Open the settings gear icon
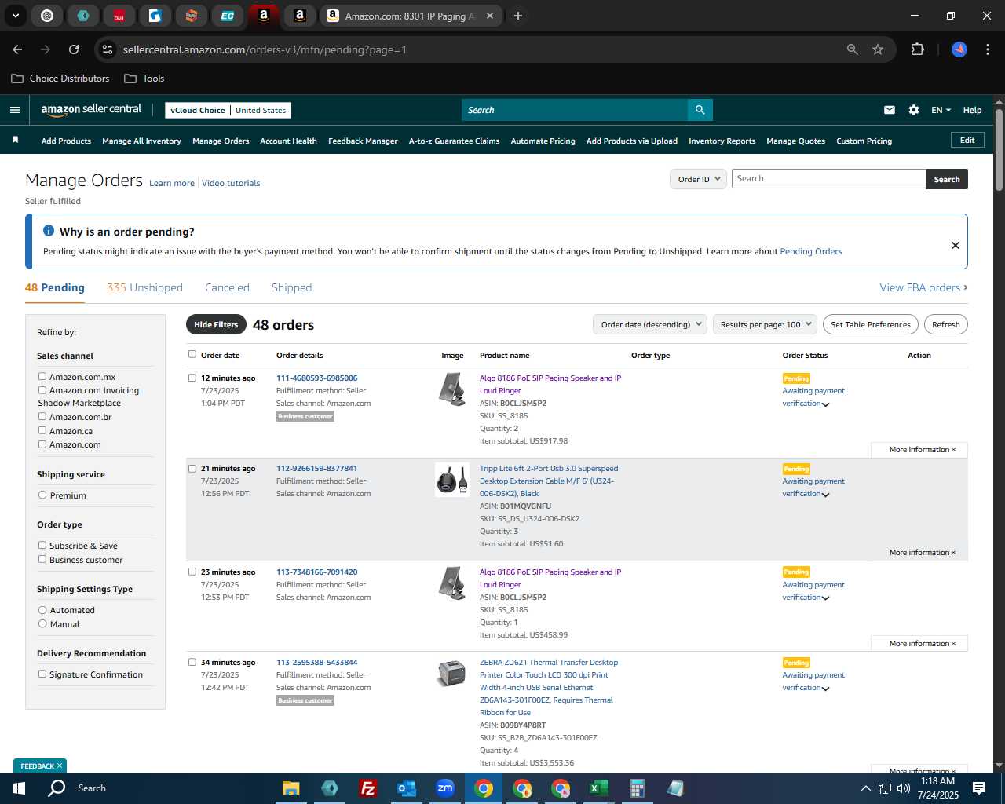Viewport: 1005px width, 804px height. click(x=914, y=110)
